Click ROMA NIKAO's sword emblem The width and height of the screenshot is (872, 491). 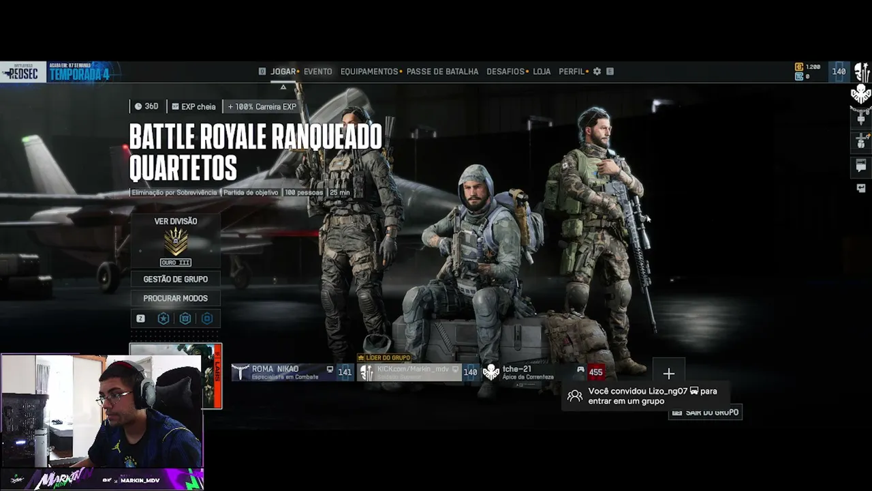[241, 372]
